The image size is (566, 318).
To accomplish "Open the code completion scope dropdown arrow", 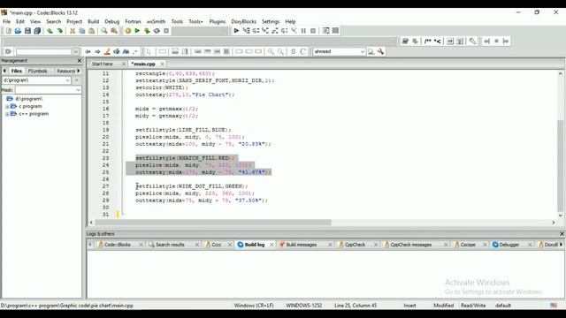I will [x=76, y=51].
